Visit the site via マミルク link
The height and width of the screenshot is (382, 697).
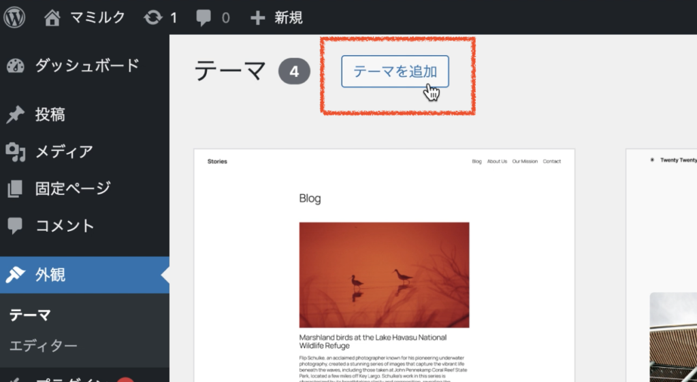click(x=98, y=18)
